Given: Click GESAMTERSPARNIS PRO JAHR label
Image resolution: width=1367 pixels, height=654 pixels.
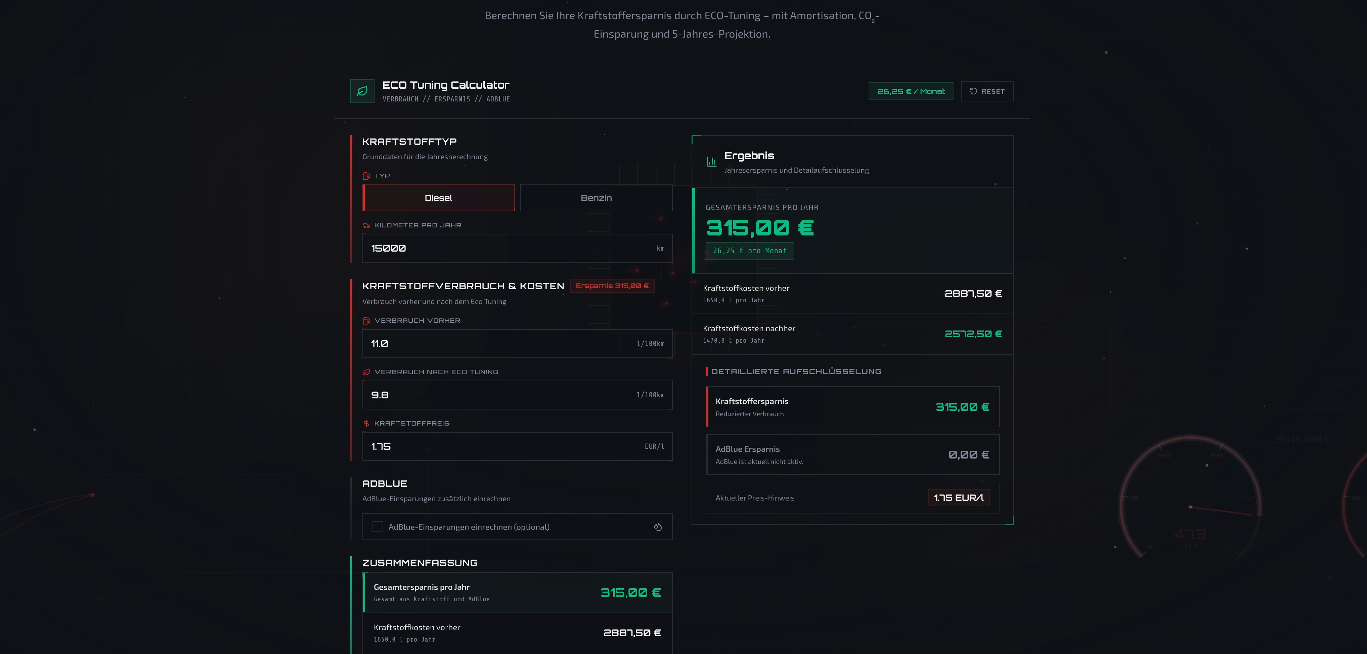Looking at the screenshot, I should pyautogui.click(x=761, y=208).
